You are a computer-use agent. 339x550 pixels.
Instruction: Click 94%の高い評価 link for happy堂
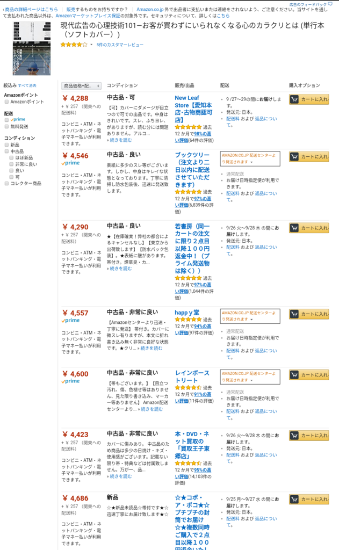click(193, 329)
